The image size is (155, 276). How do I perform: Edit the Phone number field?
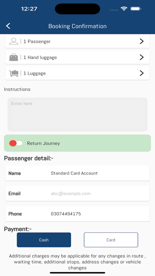pyautogui.click(x=77, y=214)
